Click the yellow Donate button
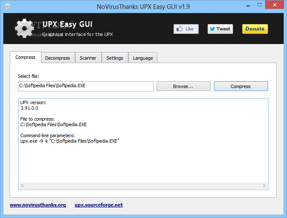 click(255, 29)
